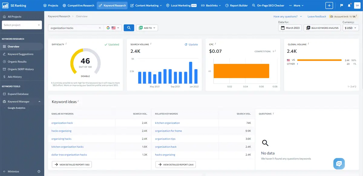This screenshot has width=363, height=176.
Task: Open the Competitive Research tab
Action: (x=78, y=5)
